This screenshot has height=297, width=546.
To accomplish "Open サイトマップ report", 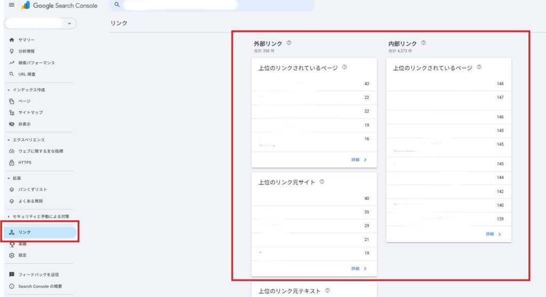I will [30, 113].
